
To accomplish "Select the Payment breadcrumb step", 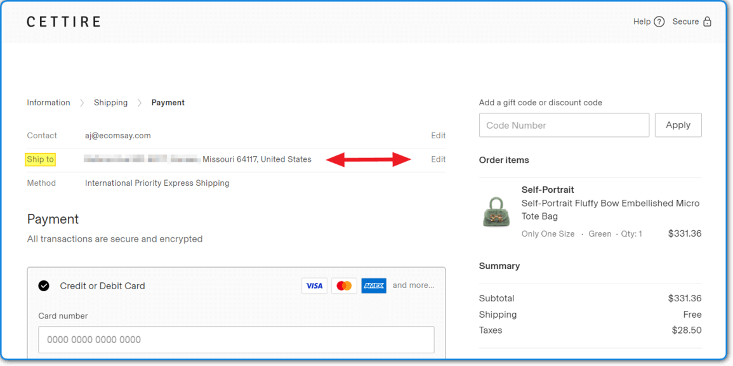I will click(x=168, y=102).
